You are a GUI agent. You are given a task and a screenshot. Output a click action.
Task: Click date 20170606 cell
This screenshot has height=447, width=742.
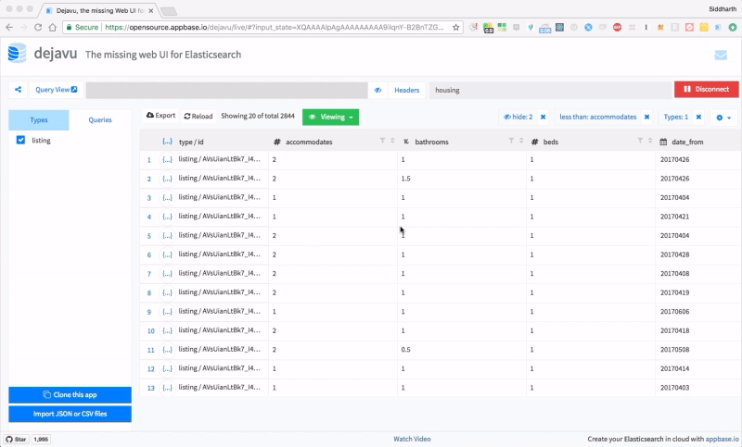675,312
